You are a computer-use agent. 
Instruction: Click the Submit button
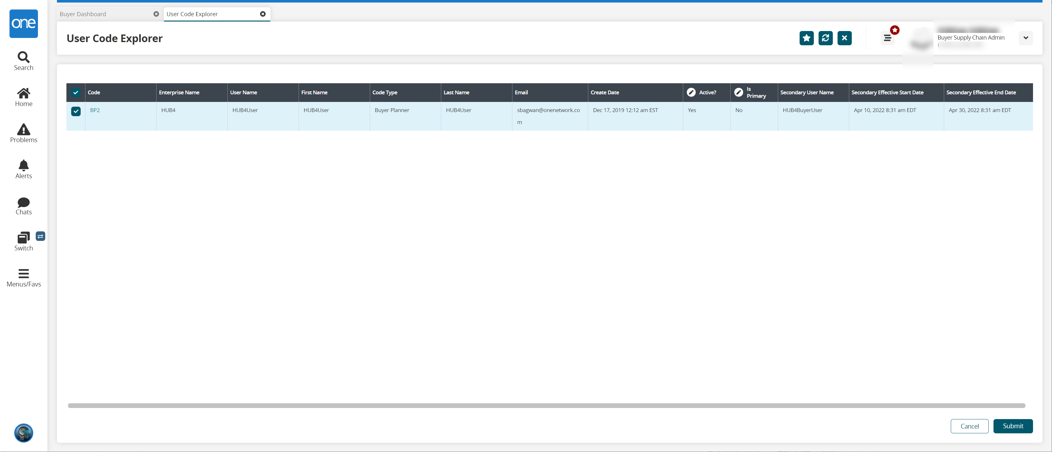coord(1013,426)
